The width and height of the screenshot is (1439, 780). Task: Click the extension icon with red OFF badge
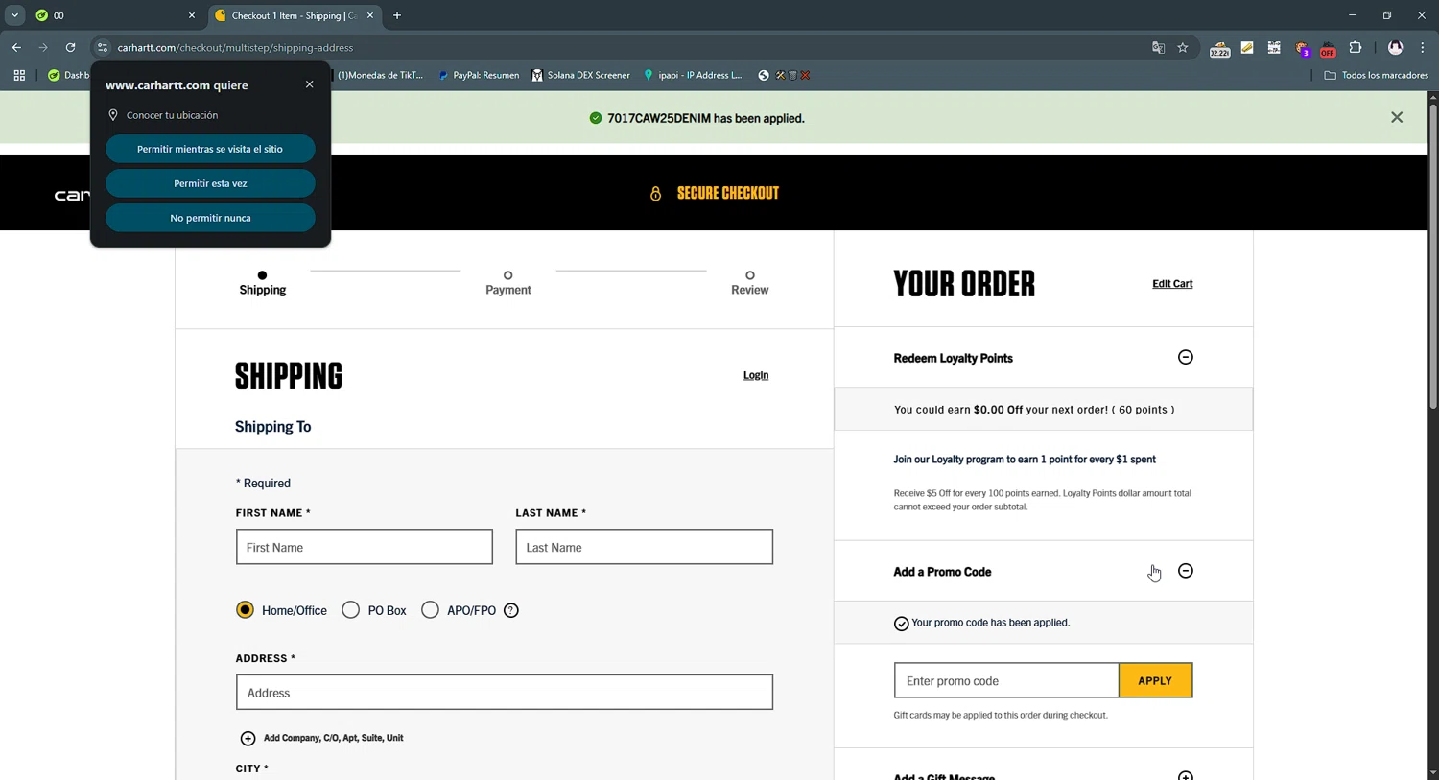pyautogui.click(x=1328, y=48)
